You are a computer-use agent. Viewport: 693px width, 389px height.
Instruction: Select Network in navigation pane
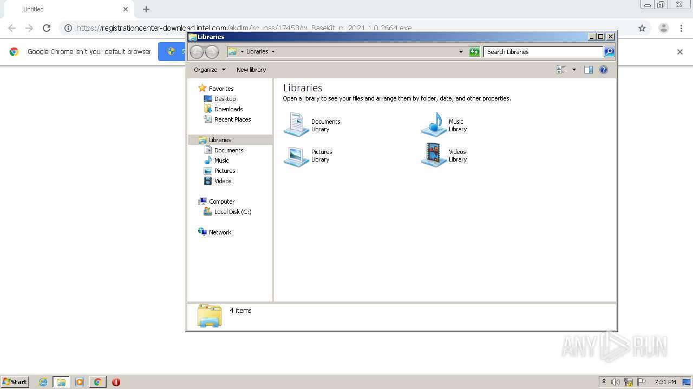click(220, 232)
